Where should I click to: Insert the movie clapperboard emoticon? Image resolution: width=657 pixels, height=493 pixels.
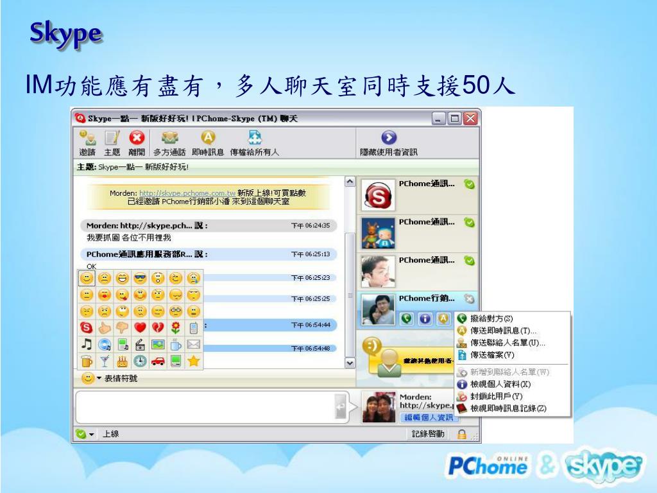coord(140,345)
